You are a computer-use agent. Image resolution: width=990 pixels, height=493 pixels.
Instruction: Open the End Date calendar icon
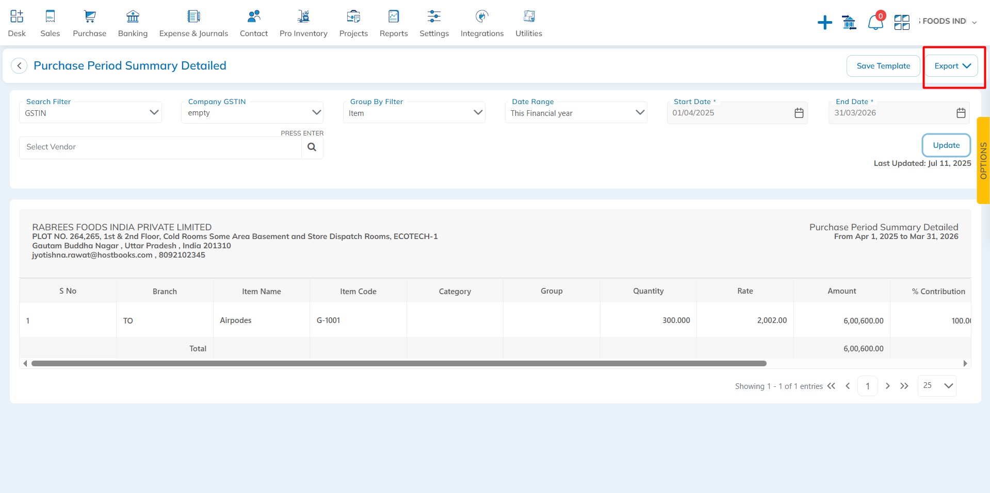coord(961,113)
